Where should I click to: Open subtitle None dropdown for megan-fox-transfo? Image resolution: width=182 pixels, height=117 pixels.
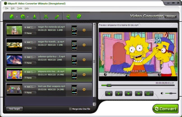click(30, 48)
